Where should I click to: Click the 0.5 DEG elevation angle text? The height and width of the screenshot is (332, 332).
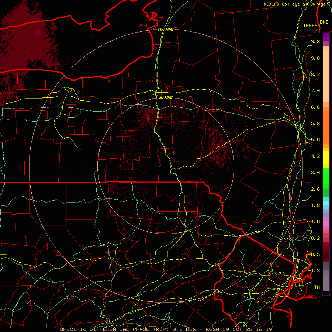[x=184, y=329]
